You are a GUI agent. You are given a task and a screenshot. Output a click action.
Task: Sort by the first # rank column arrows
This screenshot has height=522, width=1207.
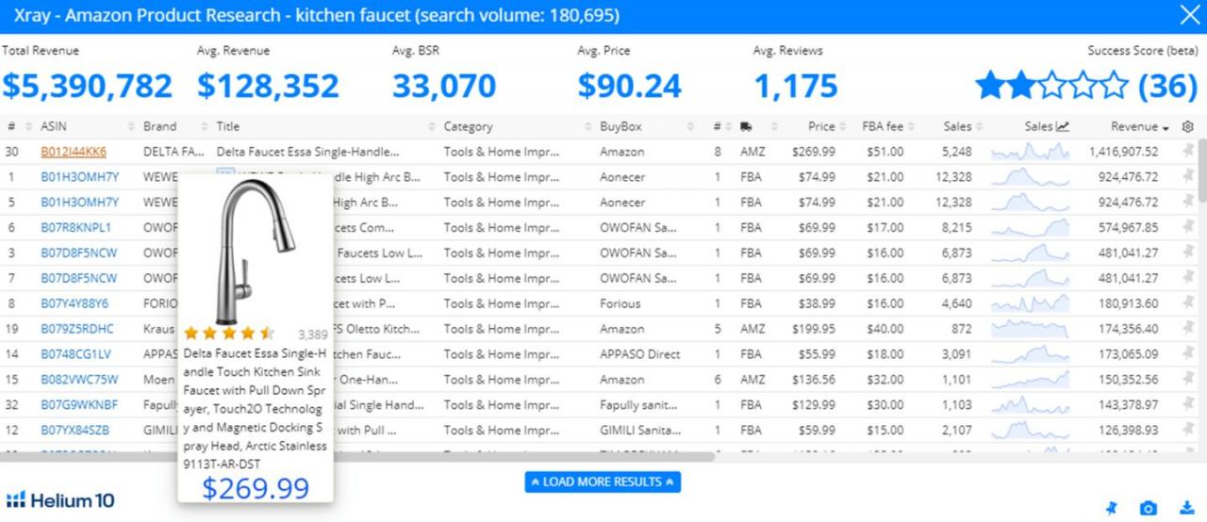[26, 126]
